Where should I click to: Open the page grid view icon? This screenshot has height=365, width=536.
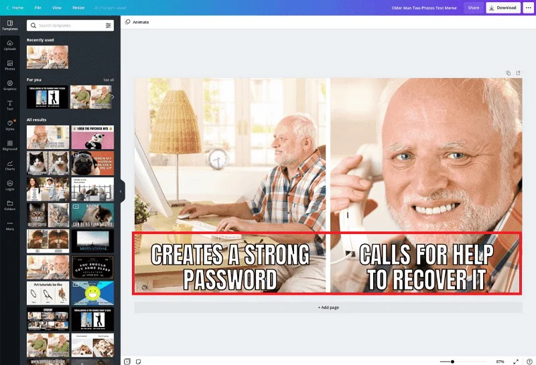[x=127, y=361]
